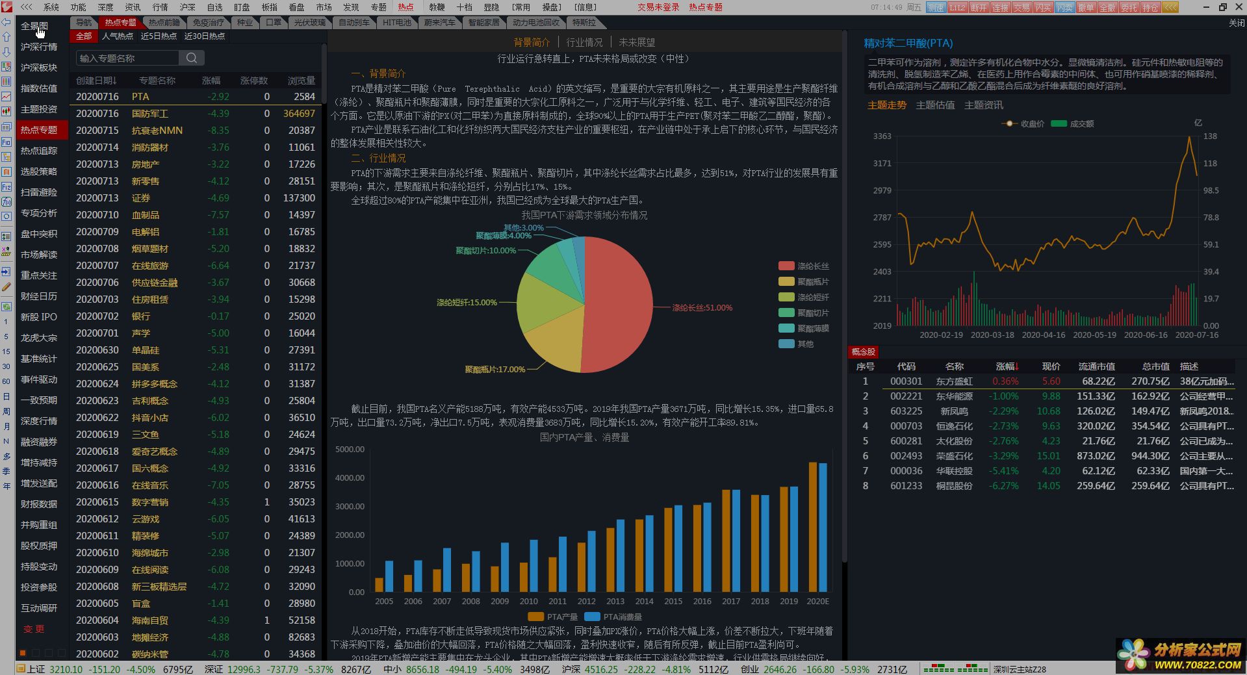
Task: Toggle 聚酯薄膜 legend in pie chart
Action: (x=804, y=328)
